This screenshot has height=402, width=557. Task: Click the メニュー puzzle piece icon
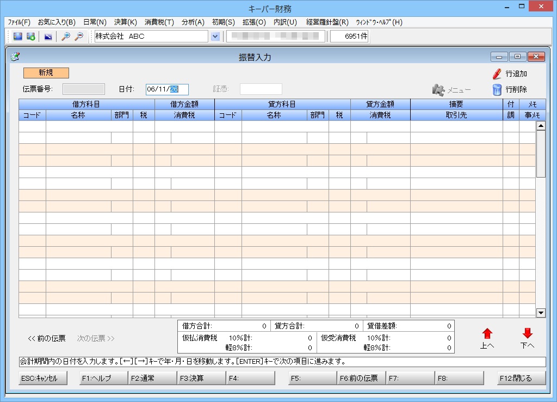tap(438, 90)
